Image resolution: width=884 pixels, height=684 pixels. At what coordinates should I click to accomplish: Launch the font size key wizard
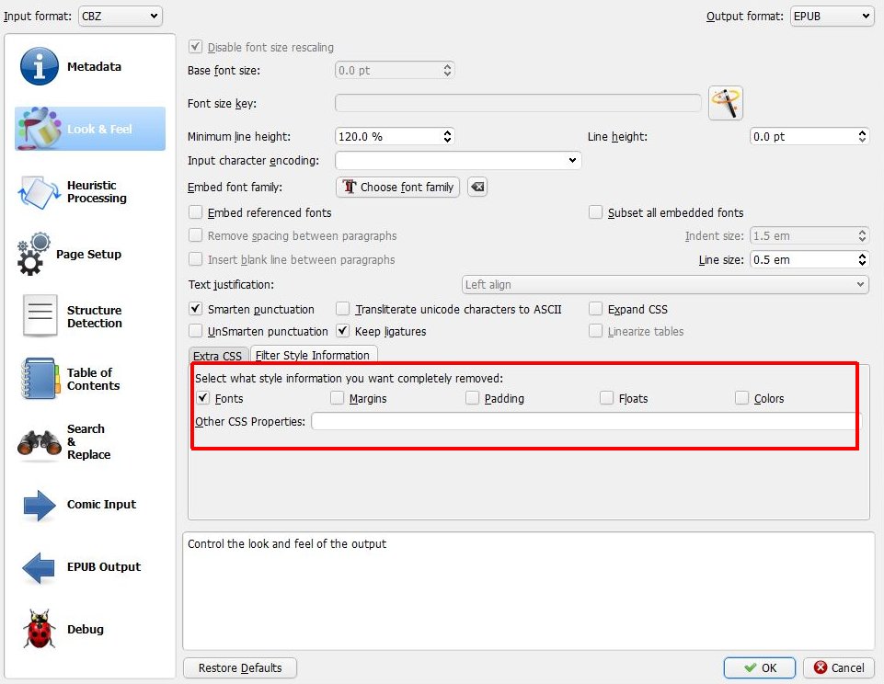[726, 103]
